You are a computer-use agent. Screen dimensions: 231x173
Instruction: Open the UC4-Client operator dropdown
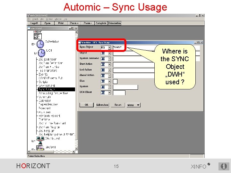(x=109, y=93)
